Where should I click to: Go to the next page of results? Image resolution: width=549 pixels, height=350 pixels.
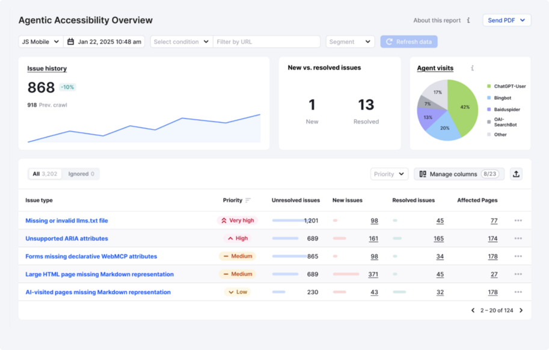point(521,310)
